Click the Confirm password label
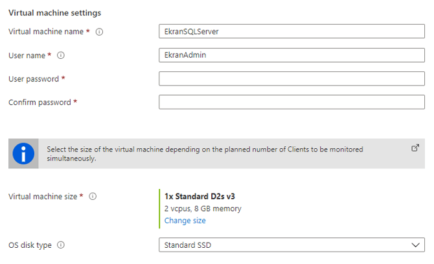434x264 pixels. (x=40, y=102)
